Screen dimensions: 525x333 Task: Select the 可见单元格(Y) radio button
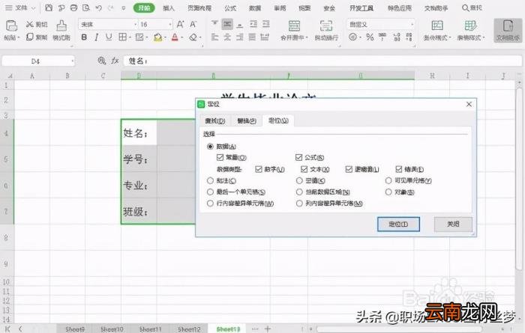click(x=388, y=180)
